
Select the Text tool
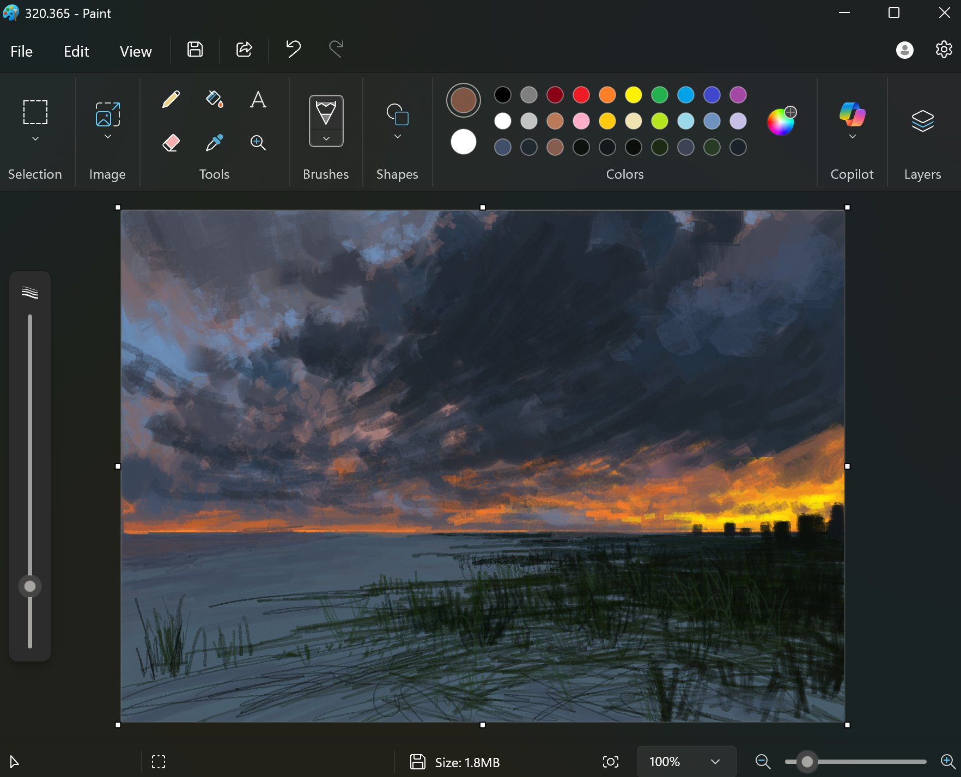pos(258,100)
